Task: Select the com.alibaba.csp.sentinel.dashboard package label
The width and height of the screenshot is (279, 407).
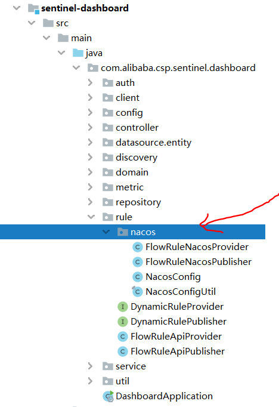Action: (178, 68)
